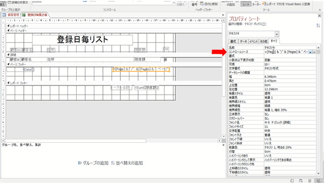Open the 顧客管理 document tab
Screen dimensions: 325x183
coord(11,15)
